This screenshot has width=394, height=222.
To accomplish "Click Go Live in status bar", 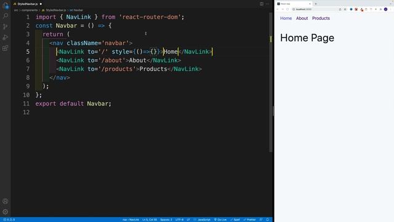I will 220,220.
